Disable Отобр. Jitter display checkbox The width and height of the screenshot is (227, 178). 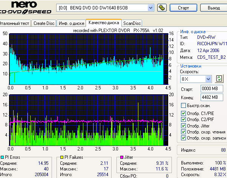[183, 126]
